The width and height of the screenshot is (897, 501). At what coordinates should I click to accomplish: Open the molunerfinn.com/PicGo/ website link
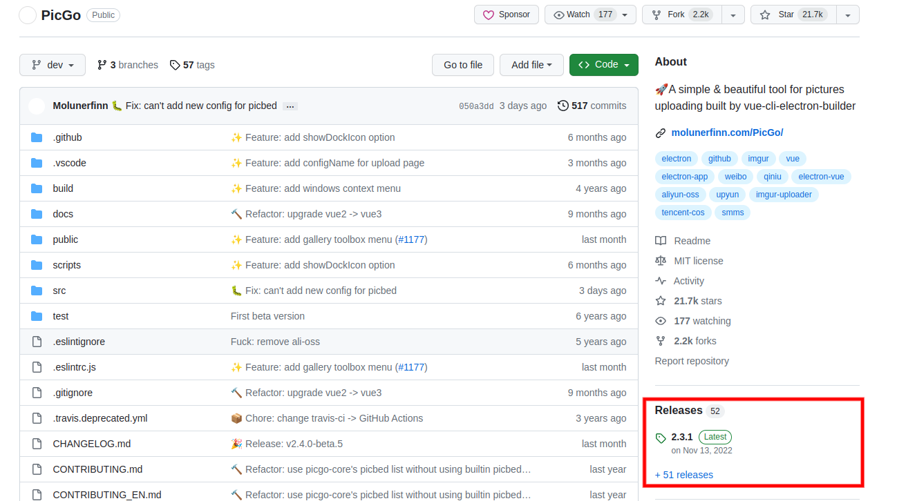tap(727, 132)
